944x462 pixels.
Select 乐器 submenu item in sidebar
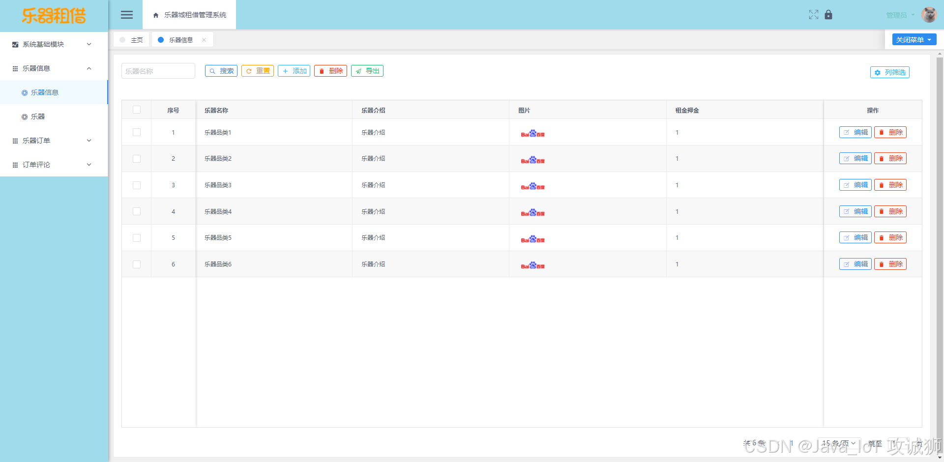click(54, 116)
